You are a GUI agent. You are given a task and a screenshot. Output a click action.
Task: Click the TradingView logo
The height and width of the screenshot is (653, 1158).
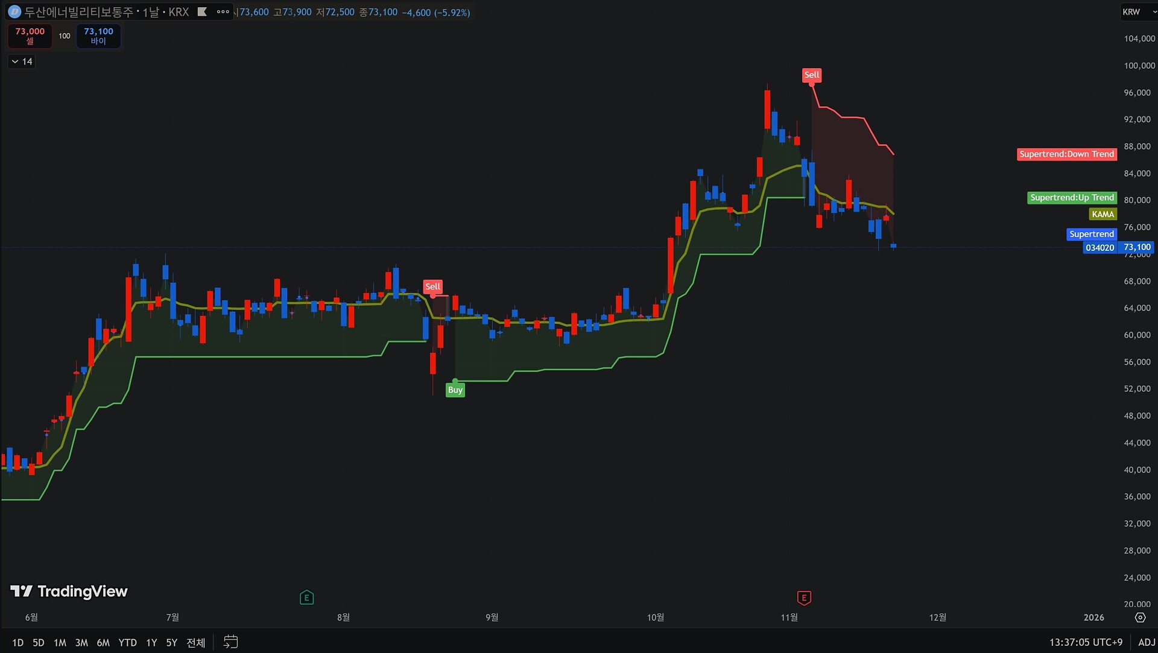click(69, 591)
